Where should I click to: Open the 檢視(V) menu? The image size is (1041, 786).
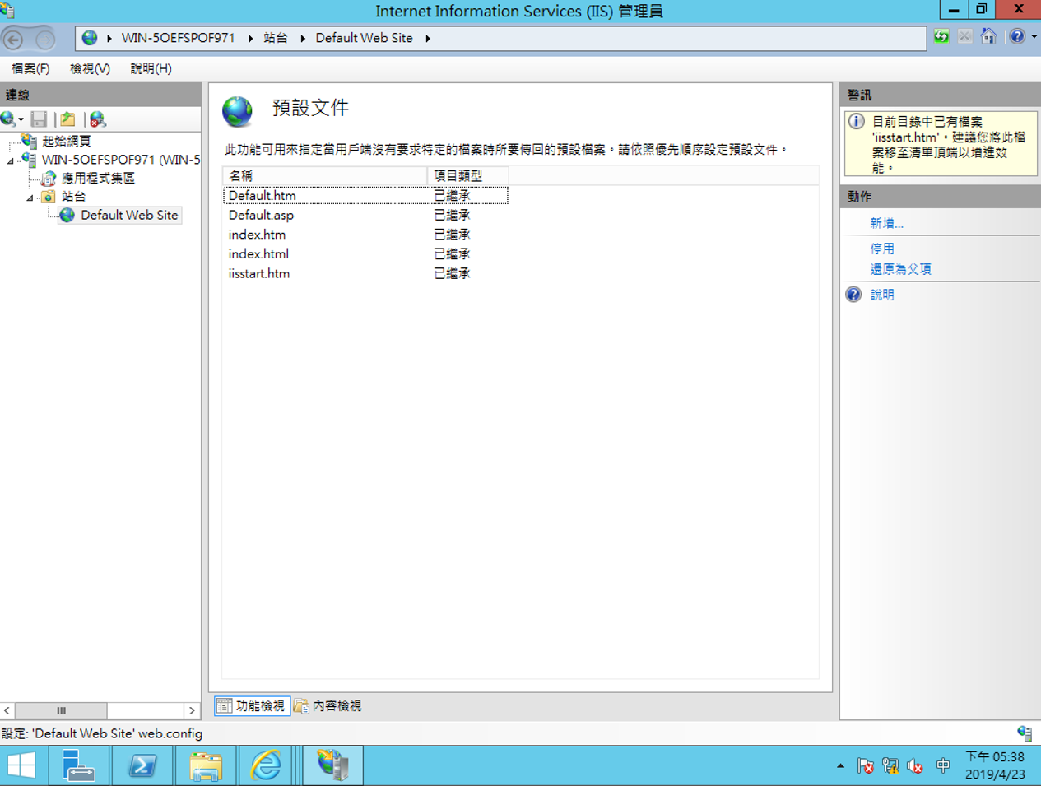click(x=90, y=68)
